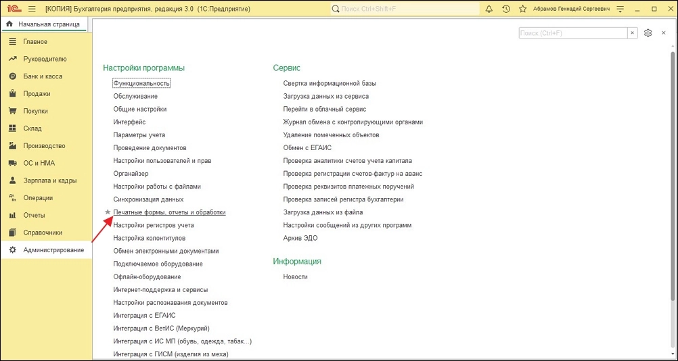Open the Покупки section
Screen dimensions: 678x361
click(46, 111)
